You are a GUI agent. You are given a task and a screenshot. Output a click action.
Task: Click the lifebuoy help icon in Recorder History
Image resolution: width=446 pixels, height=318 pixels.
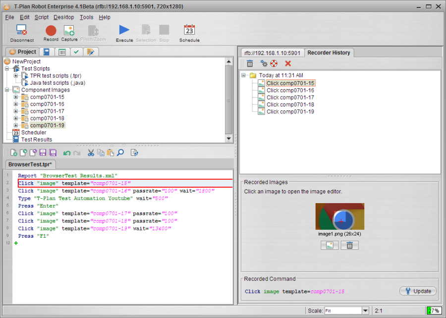(274, 63)
